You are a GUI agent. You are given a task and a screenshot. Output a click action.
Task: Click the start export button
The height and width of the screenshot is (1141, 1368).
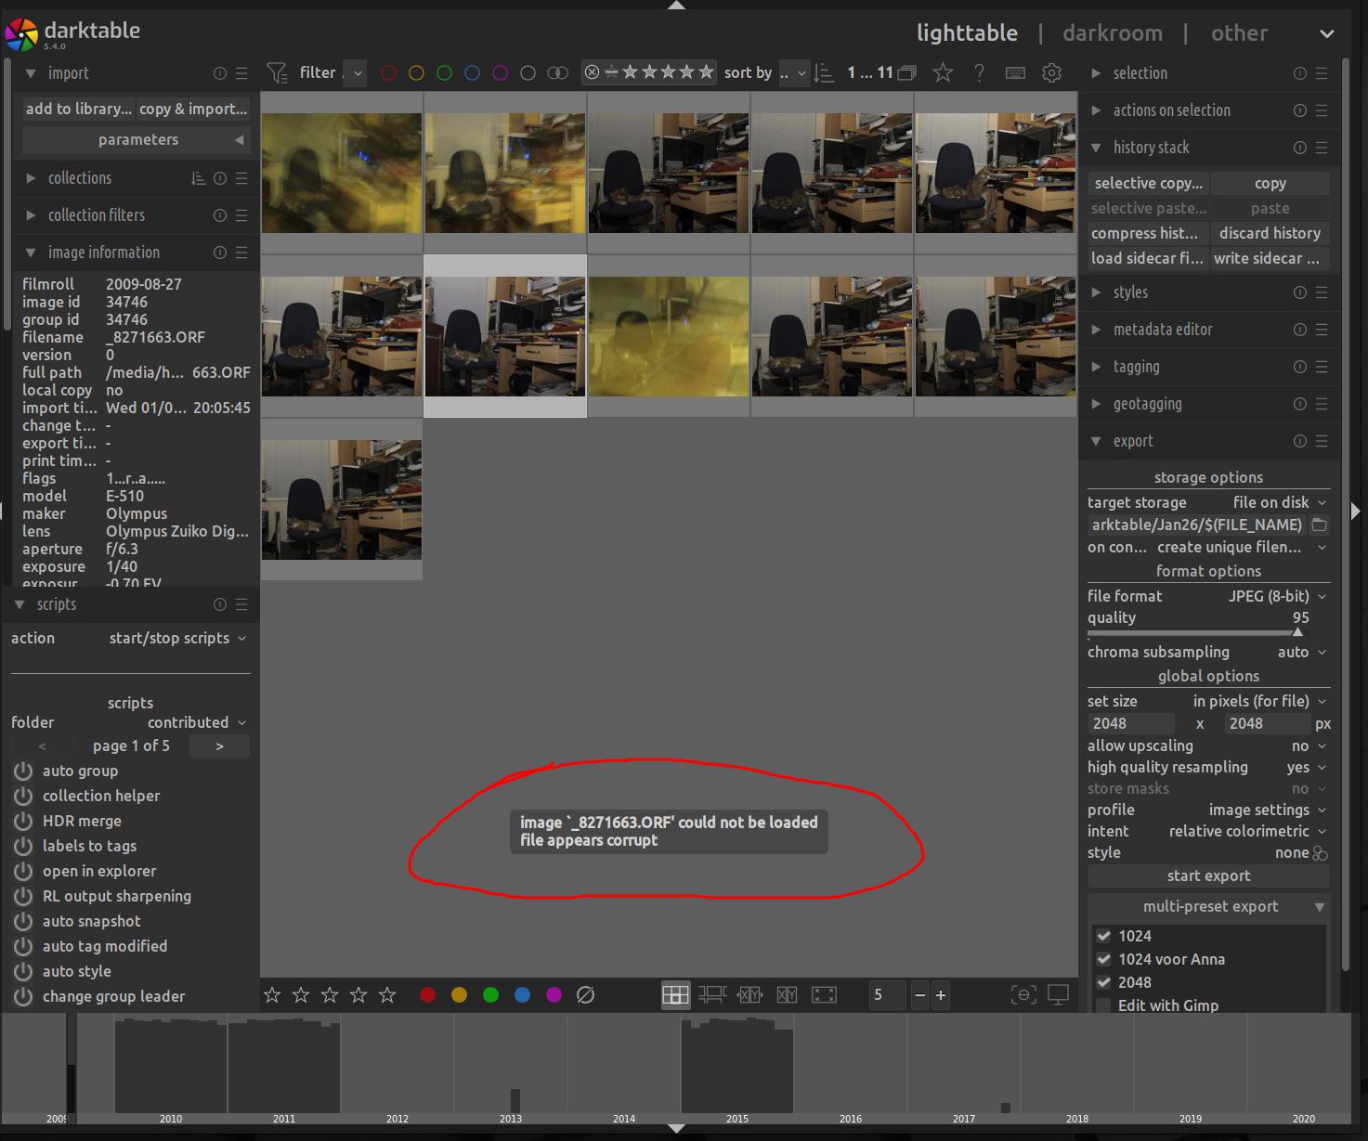coord(1208,875)
